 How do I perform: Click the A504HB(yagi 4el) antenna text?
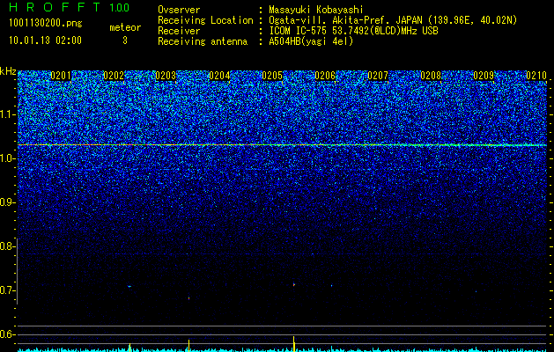coord(311,41)
